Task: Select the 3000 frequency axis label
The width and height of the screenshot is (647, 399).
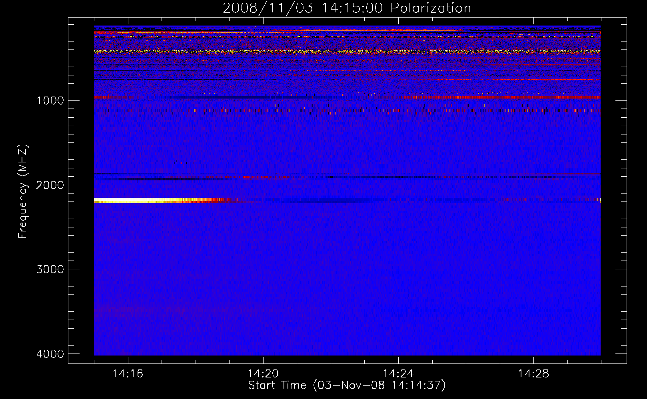Action: [50, 269]
